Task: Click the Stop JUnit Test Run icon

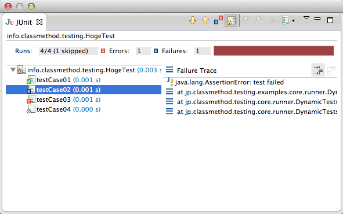Action: [273, 21]
